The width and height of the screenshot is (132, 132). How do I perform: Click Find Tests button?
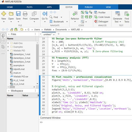pos(127,17)
